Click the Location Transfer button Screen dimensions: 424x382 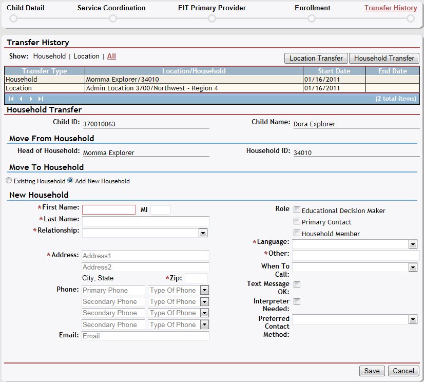click(316, 59)
